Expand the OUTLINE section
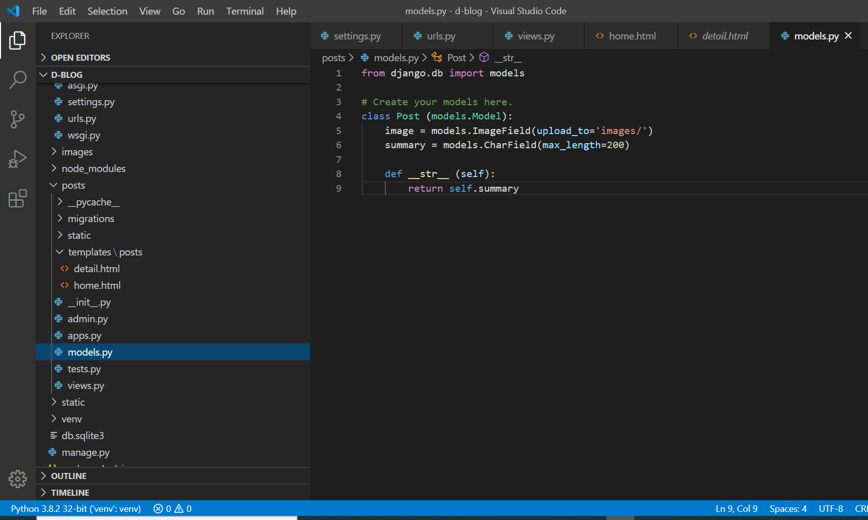The image size is (868, 520). tap(43, 475)
